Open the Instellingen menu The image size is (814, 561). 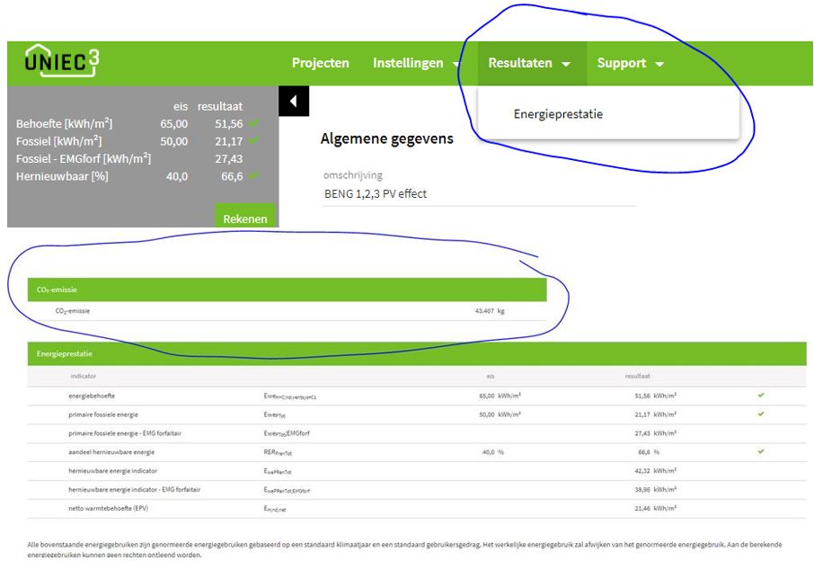point(408,63)
